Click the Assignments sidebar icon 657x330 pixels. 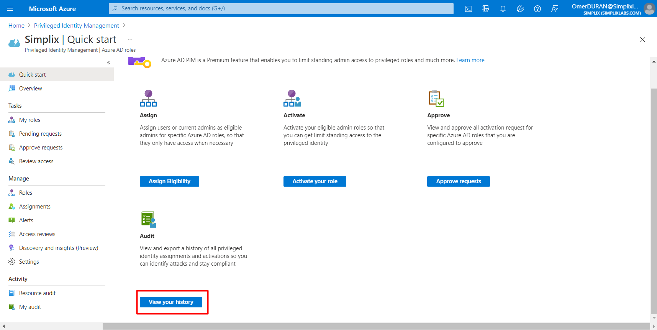[12, 207]
